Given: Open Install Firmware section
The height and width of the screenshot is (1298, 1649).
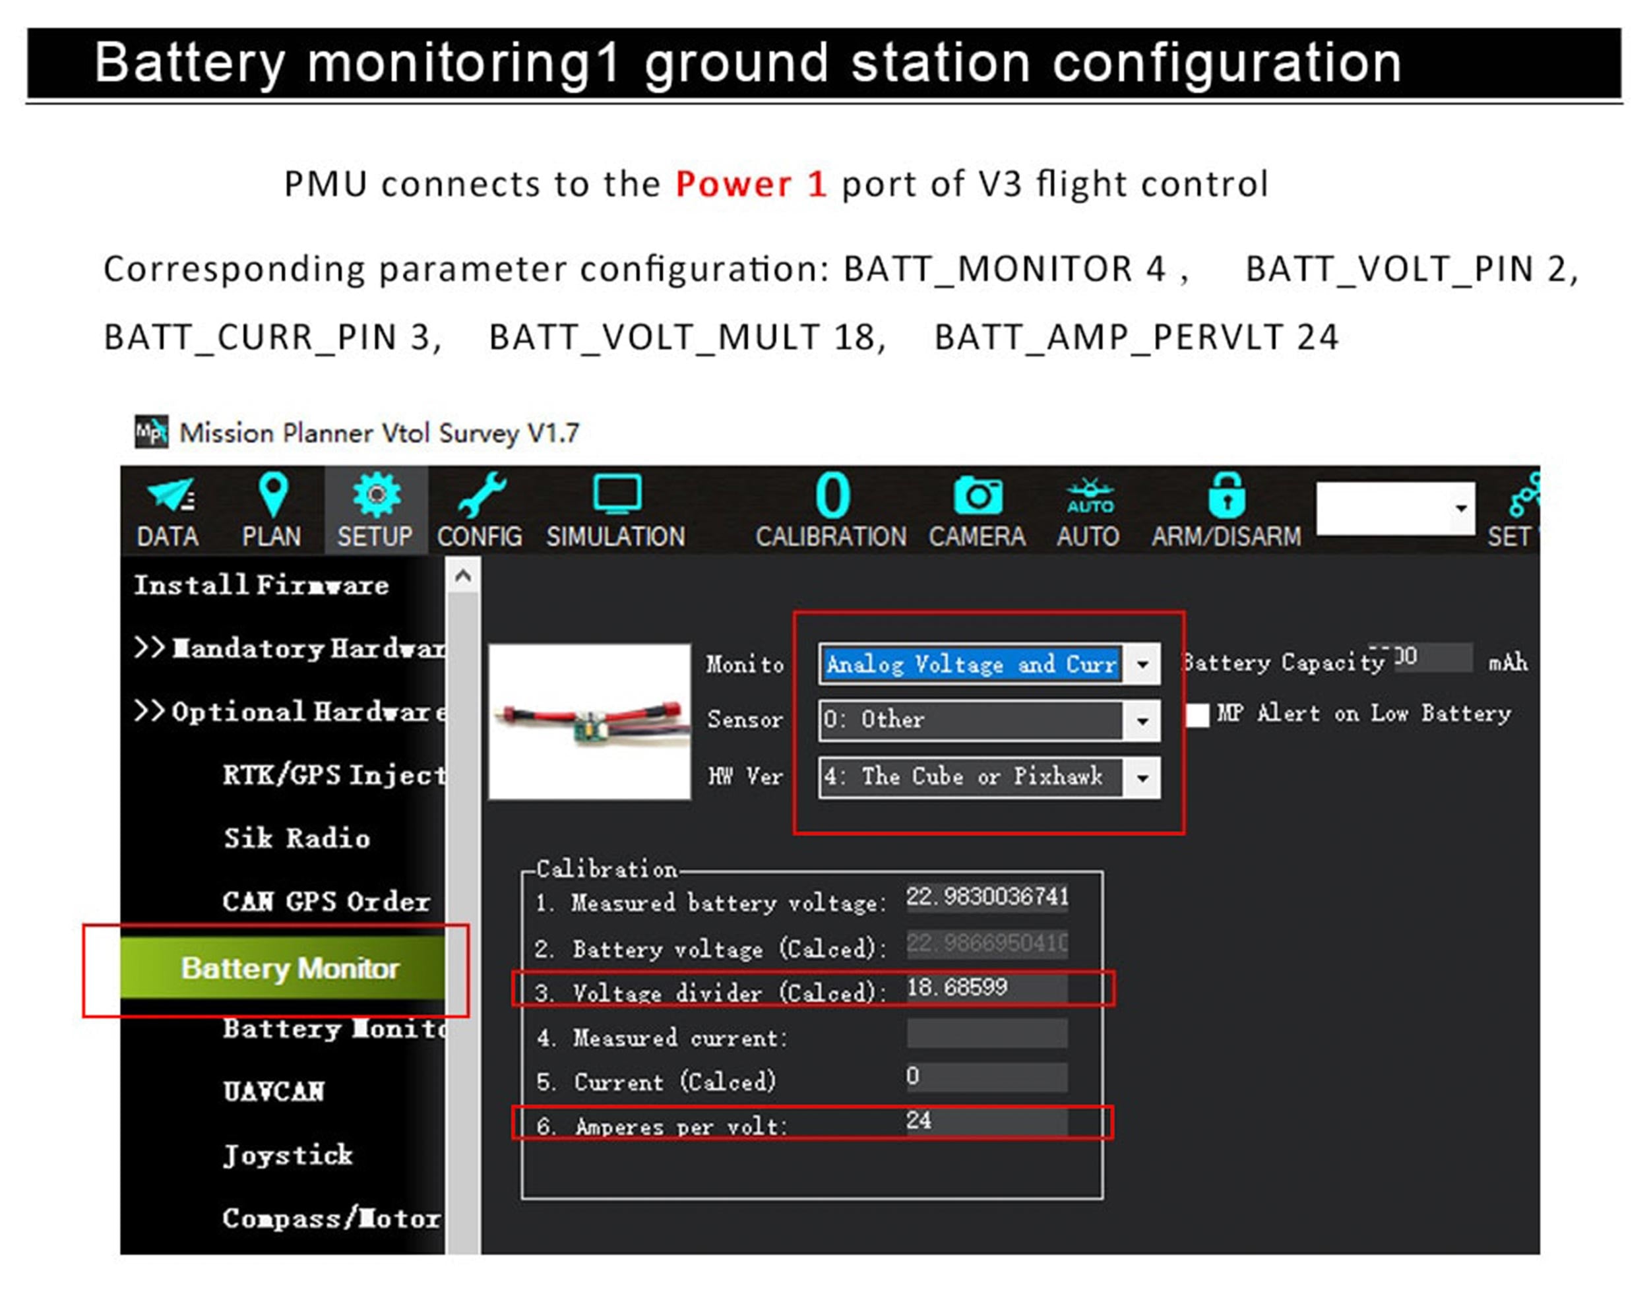Looking at the screenshot, I should pyautogui.click(x=261, y=585).
